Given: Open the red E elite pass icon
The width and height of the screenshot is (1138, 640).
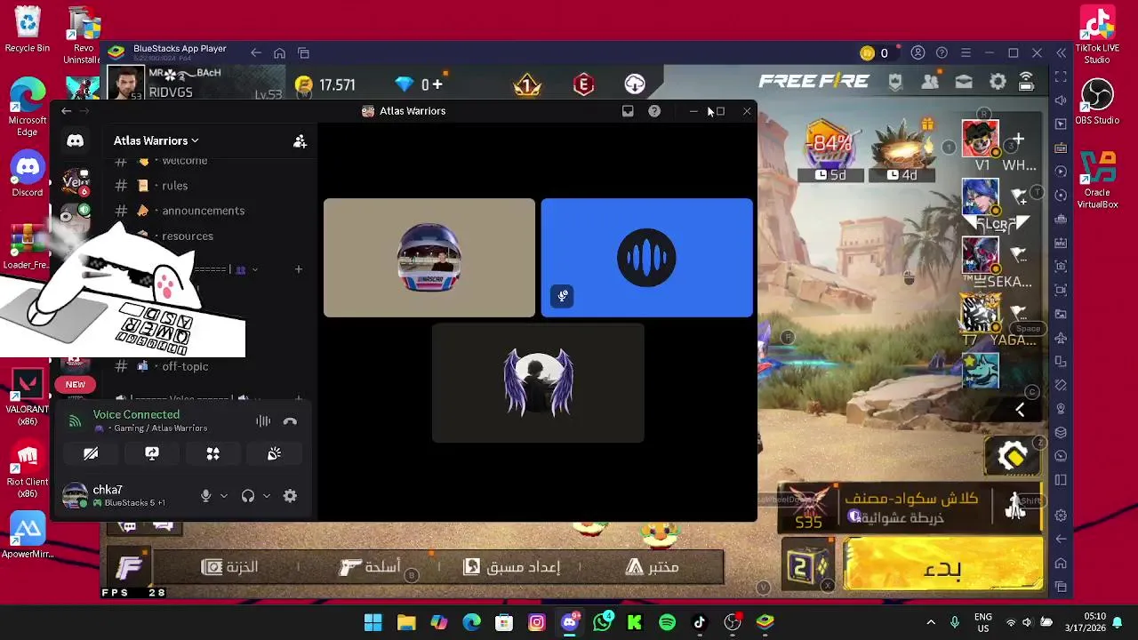Looking at the screenshot, I should 583,84.
